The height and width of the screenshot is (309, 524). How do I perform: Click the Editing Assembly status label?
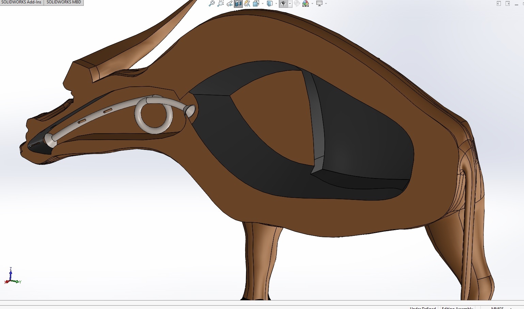[457, 308]
